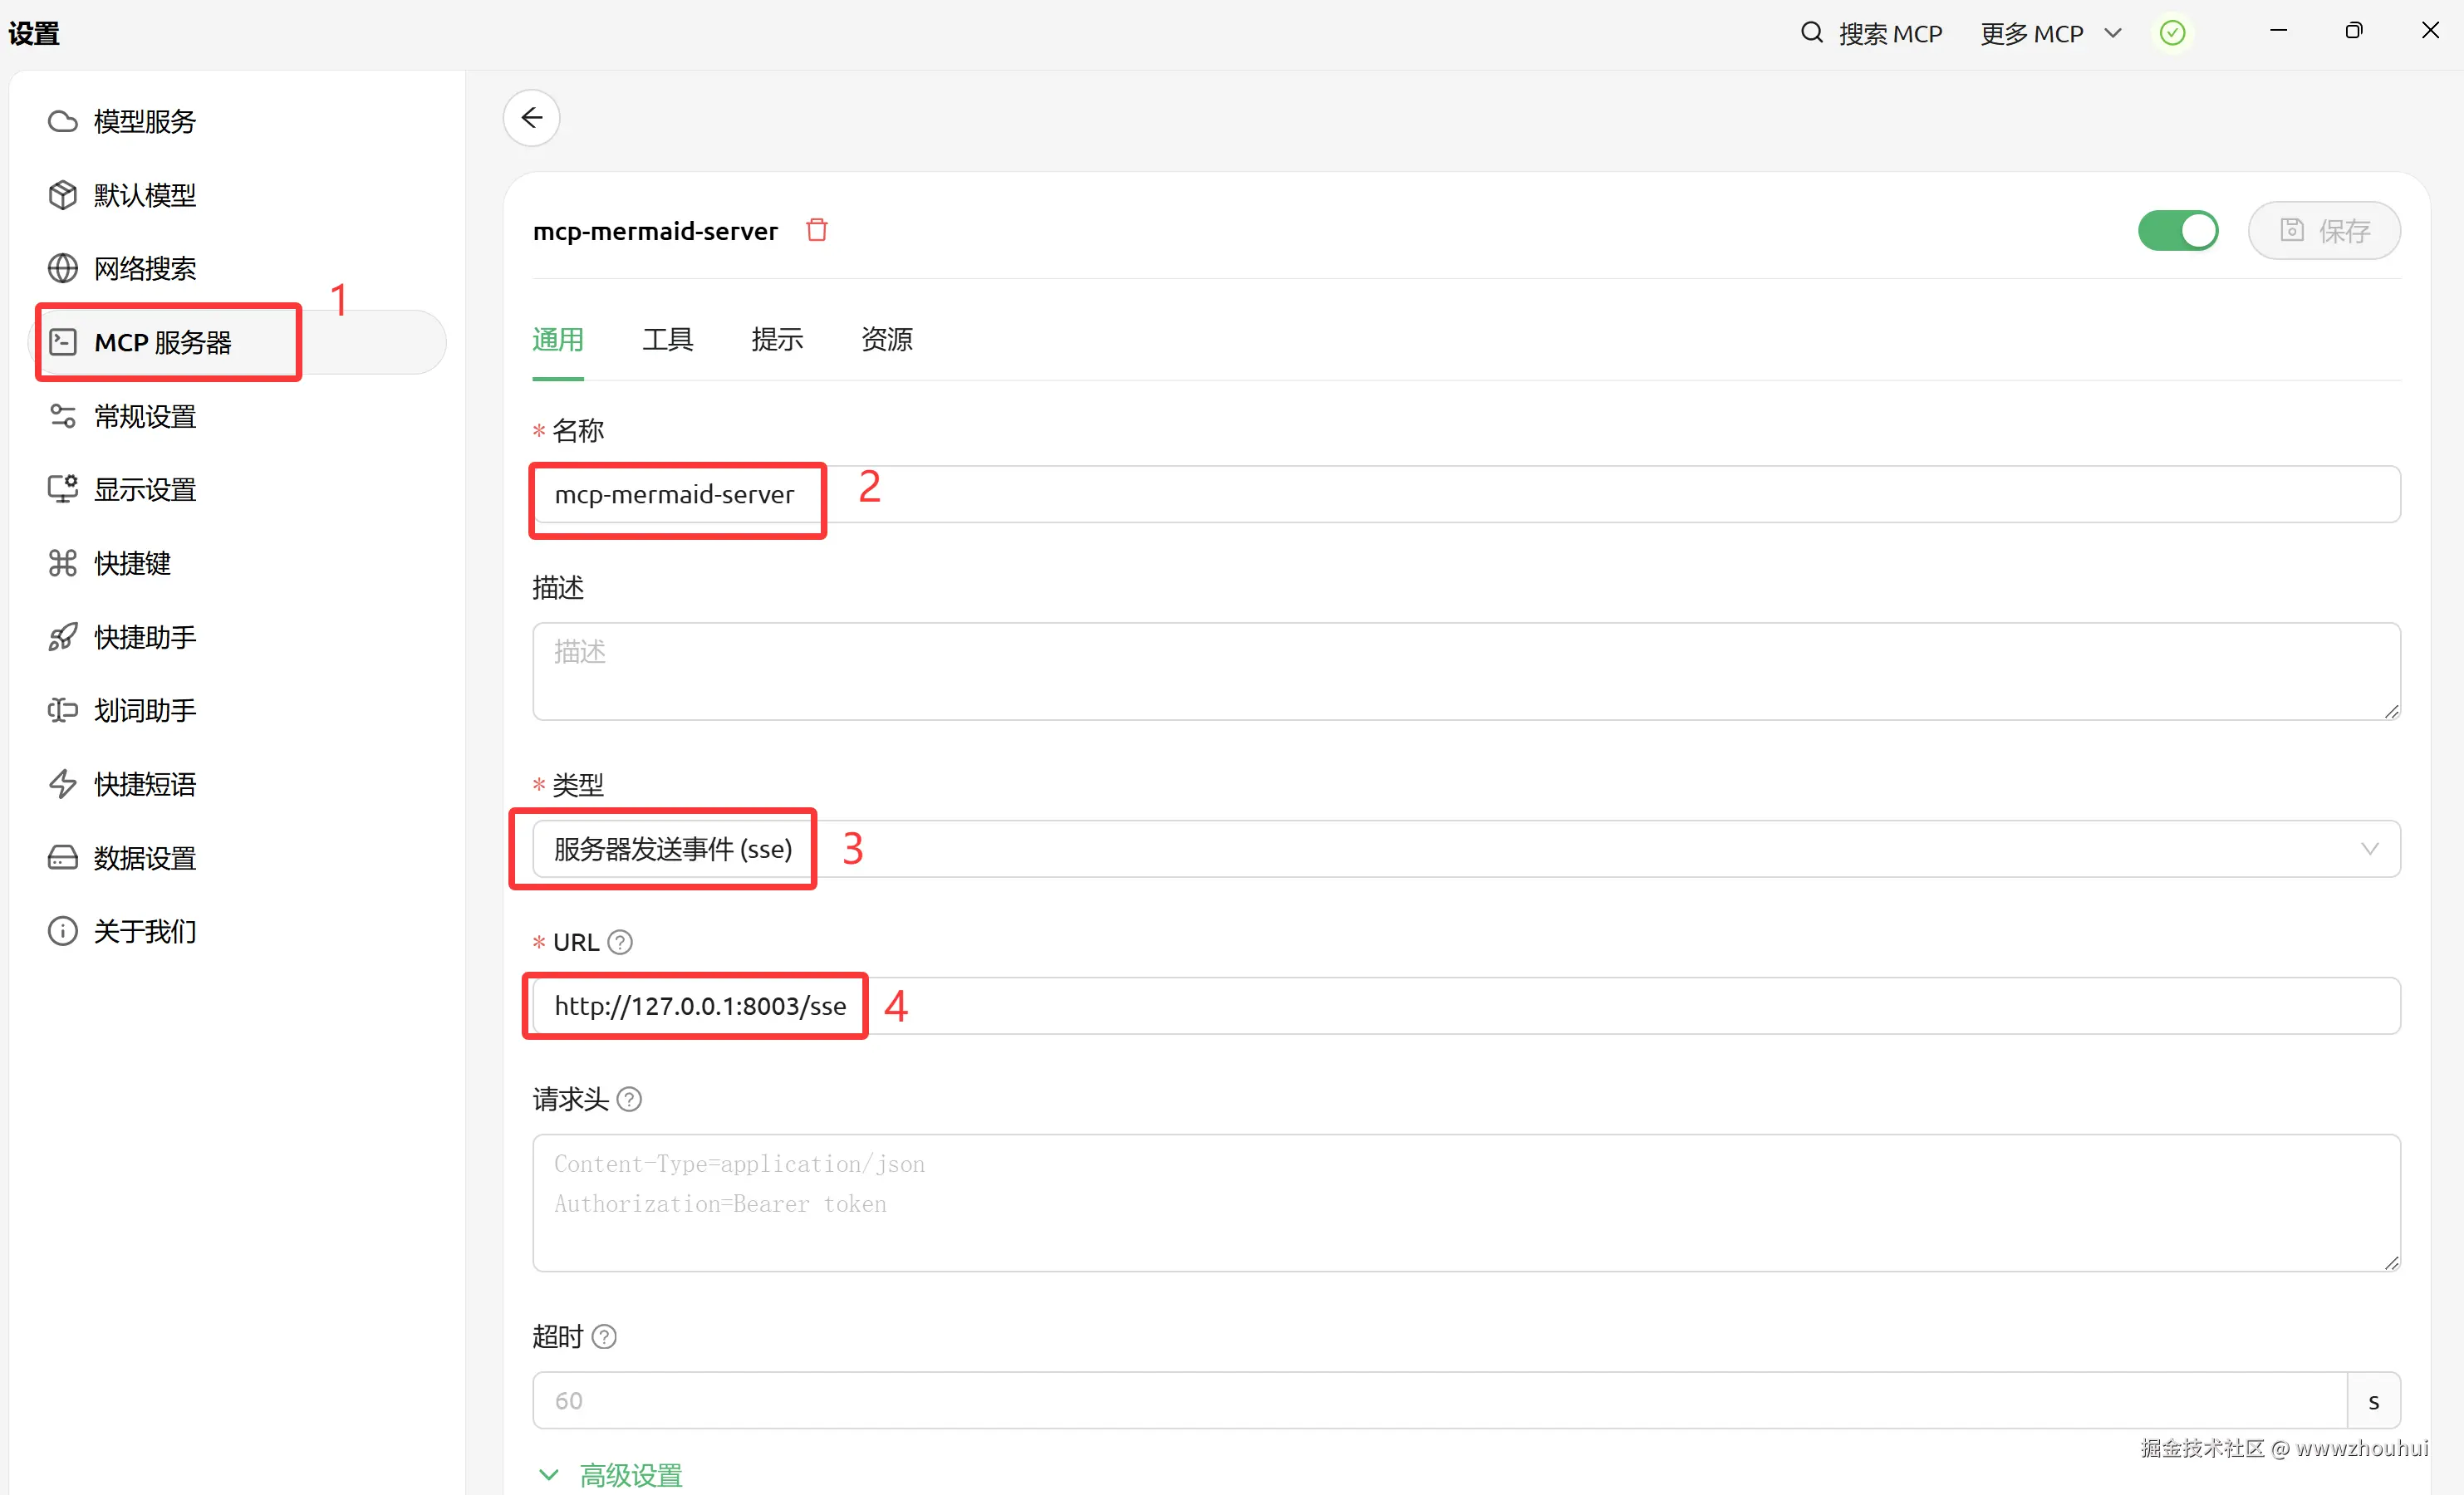Screen dimensions: 2464x1495
Task: Click the globe icon beside 网络搜索
Action: click(62, 268)
